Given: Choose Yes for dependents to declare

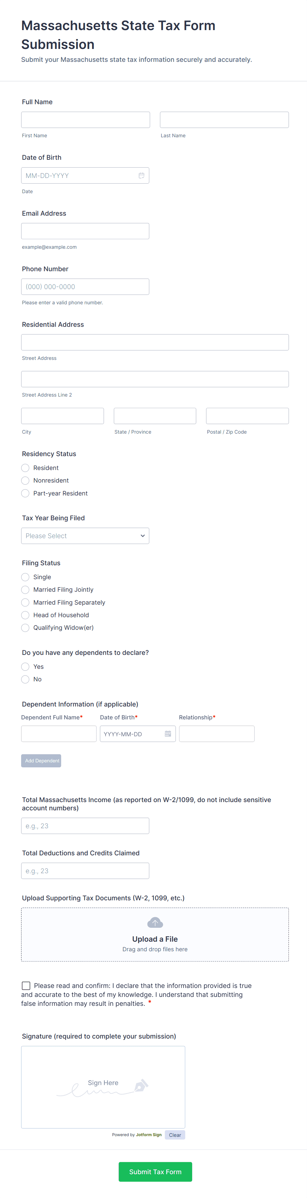Looking at the screenshot, I should coord(25,667).
